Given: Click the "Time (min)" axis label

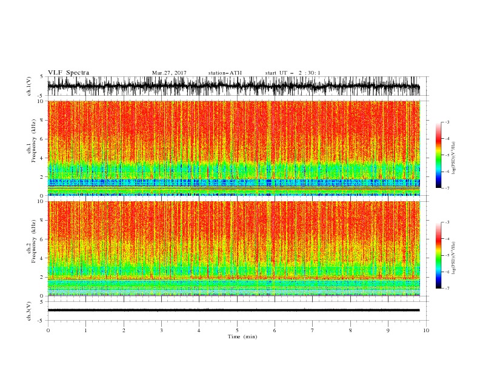Looking at the screenshot, I should [242, 336].
